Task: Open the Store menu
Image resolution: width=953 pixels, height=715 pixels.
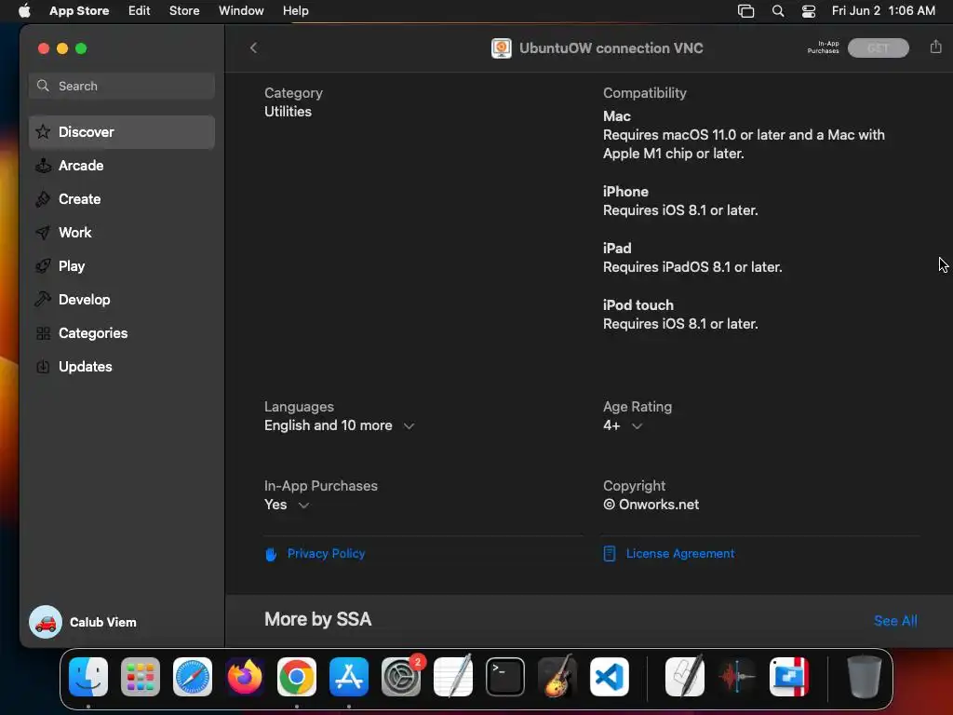Action: [x=184, y=11]
